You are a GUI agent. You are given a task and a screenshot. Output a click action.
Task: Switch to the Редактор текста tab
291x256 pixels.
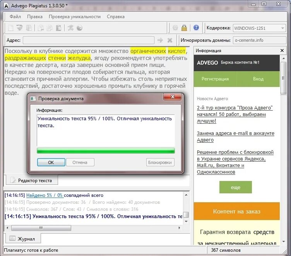pos(32,180)
